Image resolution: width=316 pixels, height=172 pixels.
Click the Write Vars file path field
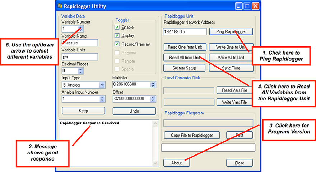[x=189, y=102]
